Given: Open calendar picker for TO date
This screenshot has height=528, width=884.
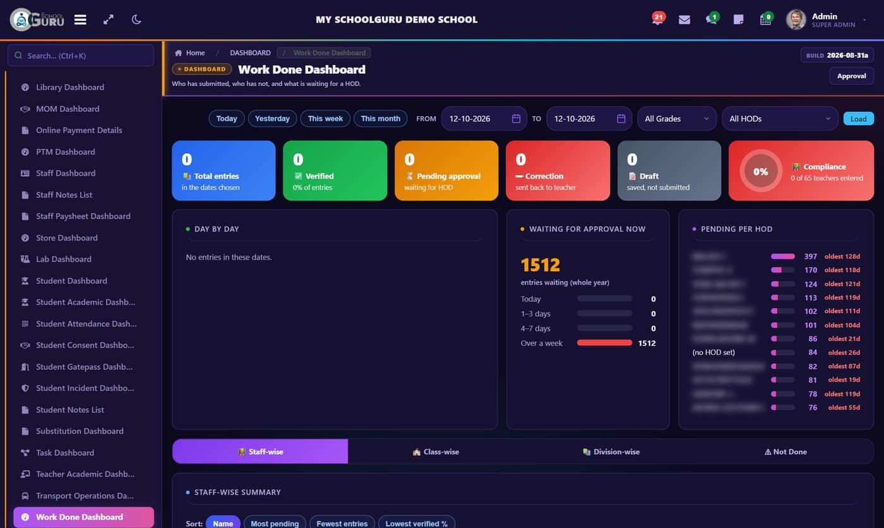Looking at the screenshot, I should coord(621,119).
